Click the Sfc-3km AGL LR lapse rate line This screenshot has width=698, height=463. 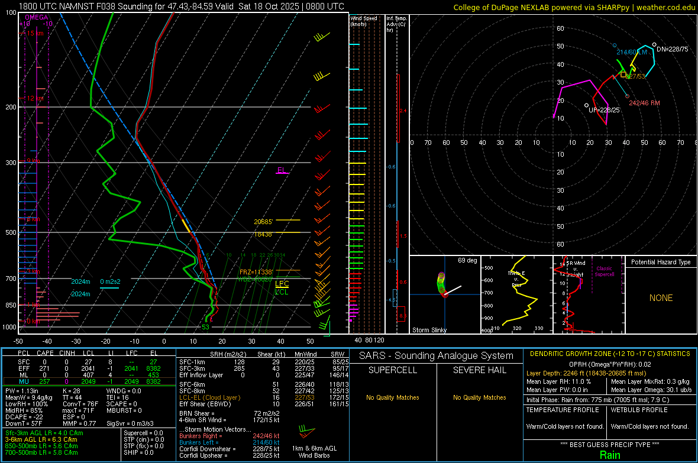point(44,433)
